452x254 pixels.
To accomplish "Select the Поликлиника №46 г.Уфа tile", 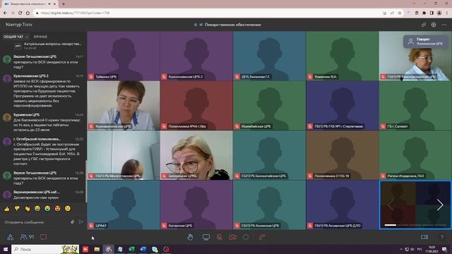I will (x=196, y=105).
